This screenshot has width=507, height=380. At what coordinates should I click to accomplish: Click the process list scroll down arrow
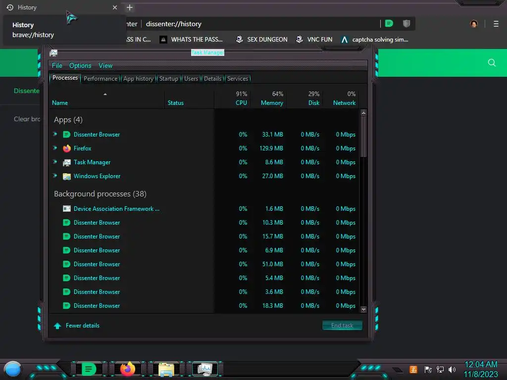pos(363,309)
